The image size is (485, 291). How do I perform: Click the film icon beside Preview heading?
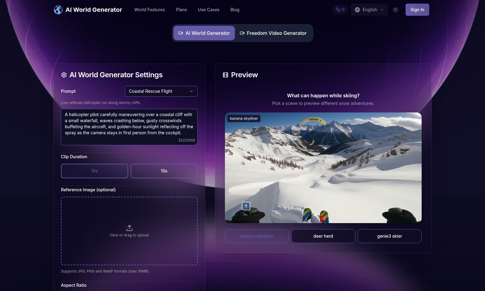click(x=225, y=75)
